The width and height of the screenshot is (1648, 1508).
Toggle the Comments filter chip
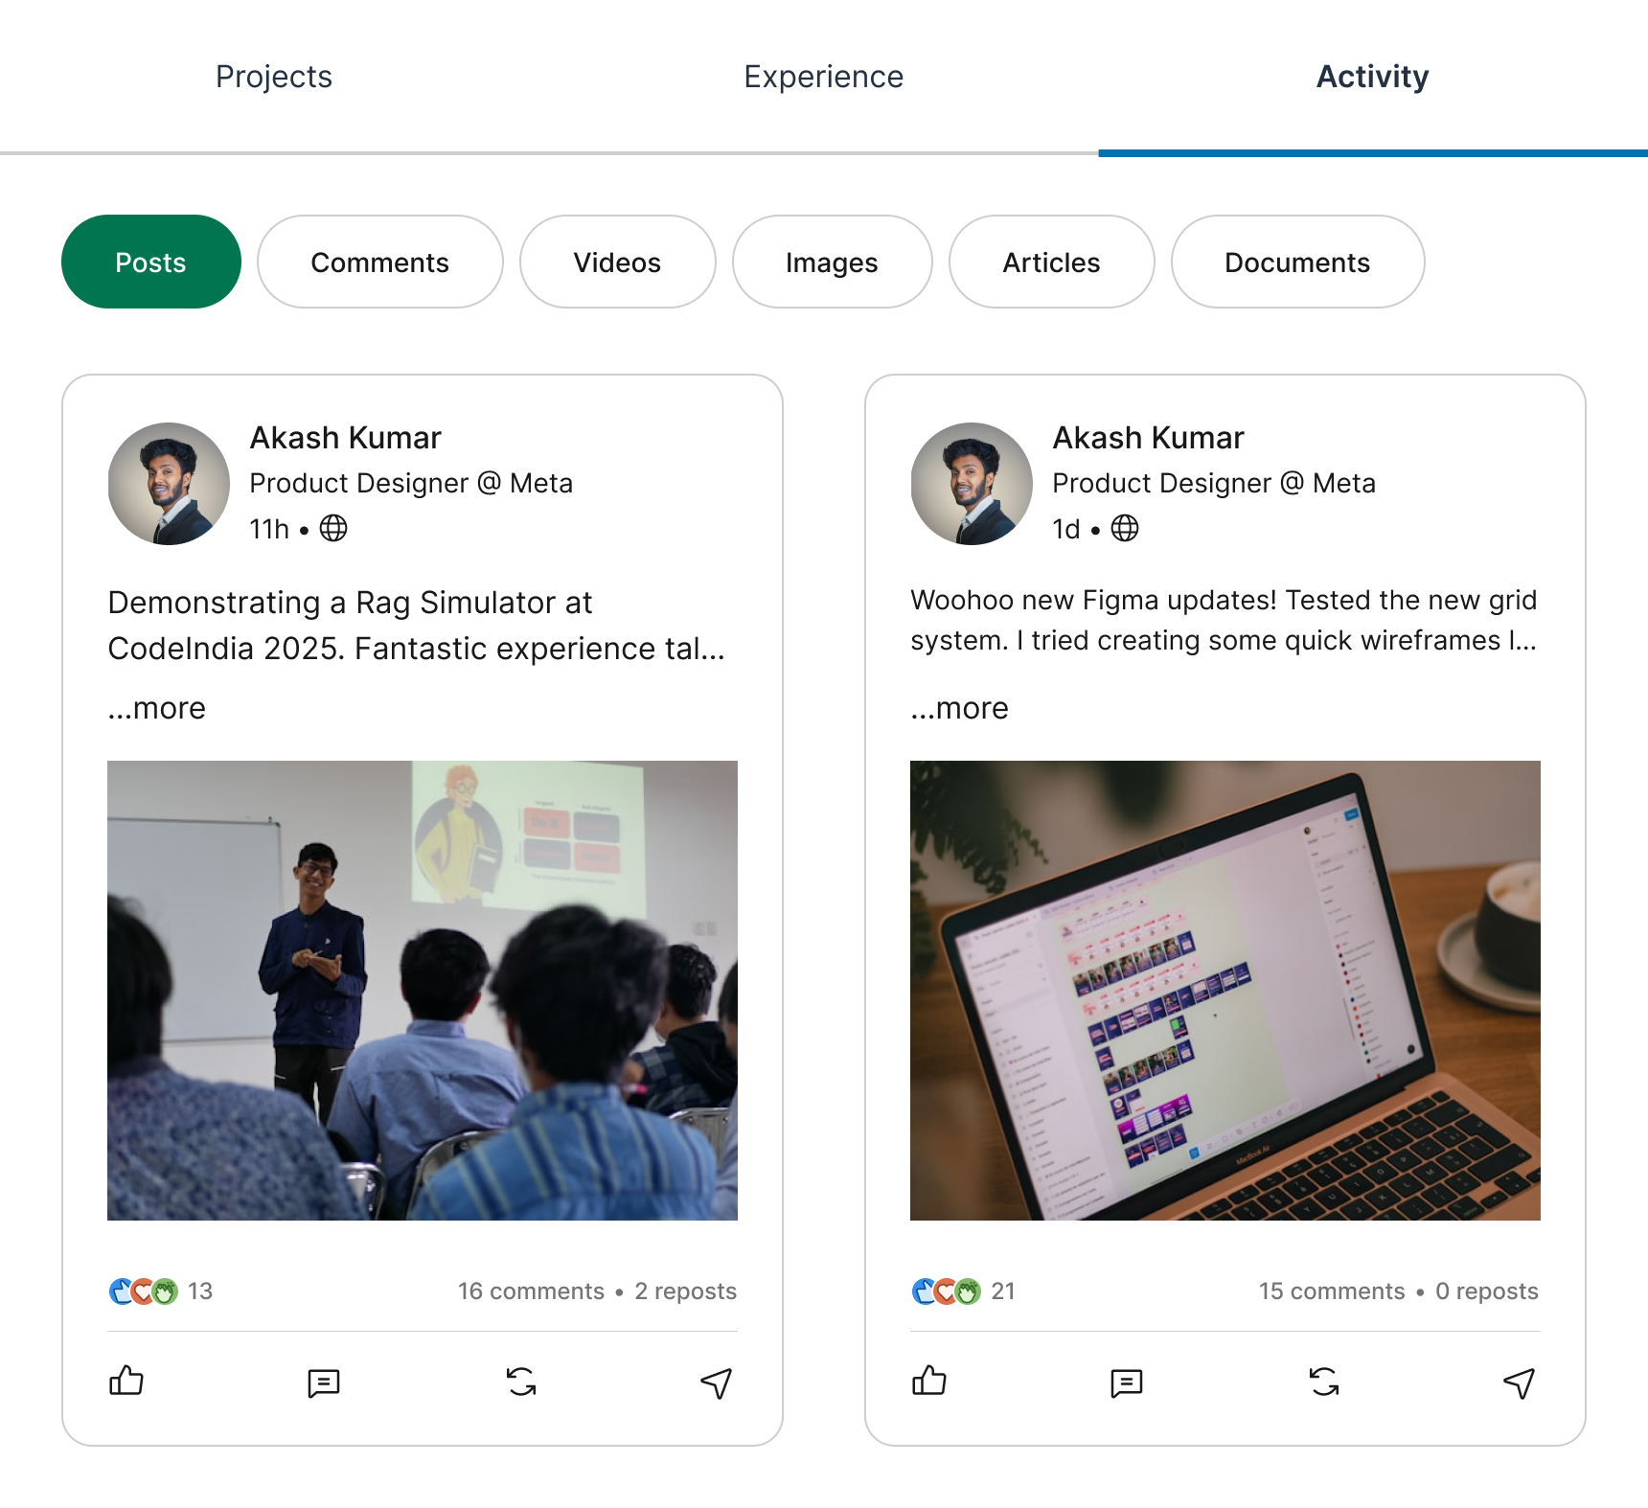click(x=379, y=262)
